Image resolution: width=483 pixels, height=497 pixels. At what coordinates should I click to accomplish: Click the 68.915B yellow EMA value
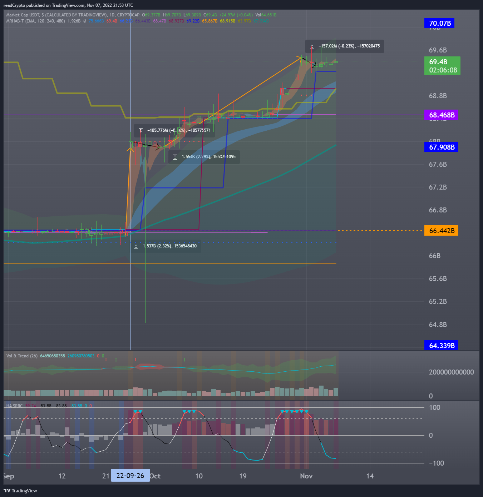point(228,21)
